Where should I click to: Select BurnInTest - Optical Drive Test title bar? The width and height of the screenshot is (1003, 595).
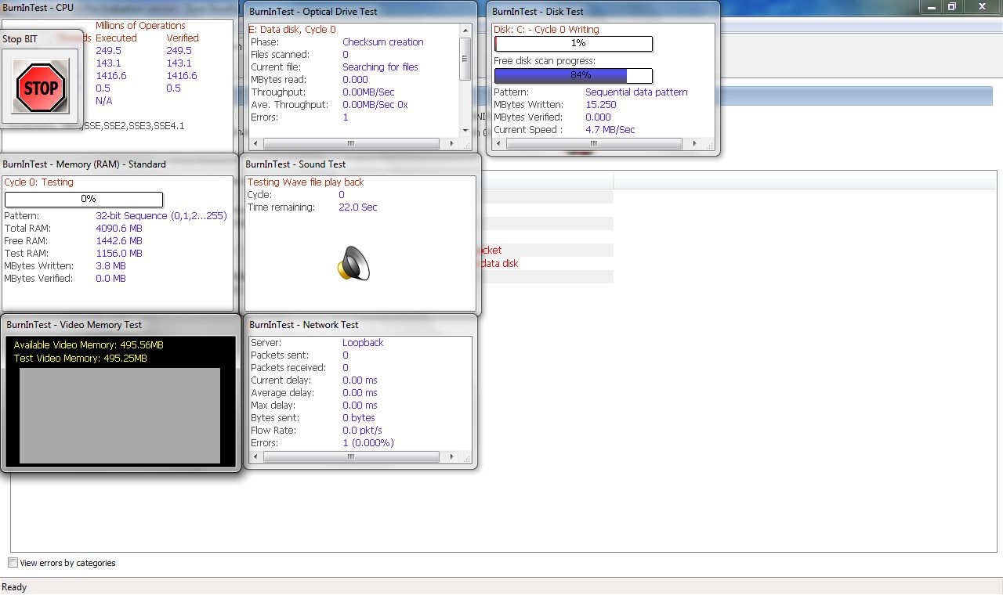pyautogui.click(x=361, y=12)
